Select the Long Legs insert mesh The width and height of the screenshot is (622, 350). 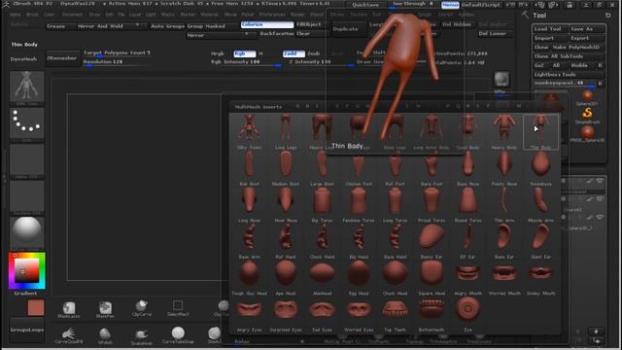click(286, 132)
